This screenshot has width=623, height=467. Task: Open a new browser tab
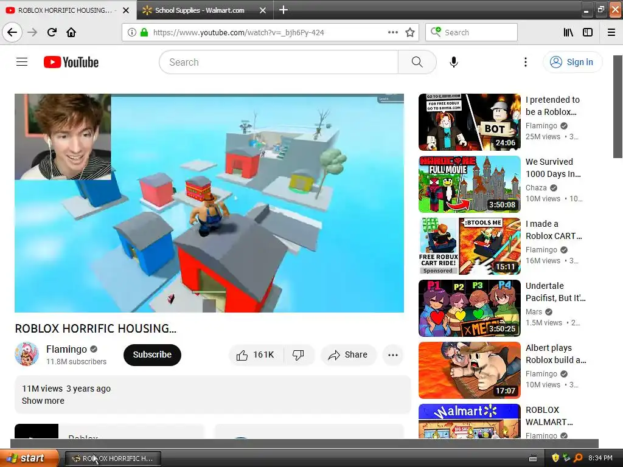(x=284, y=10)
